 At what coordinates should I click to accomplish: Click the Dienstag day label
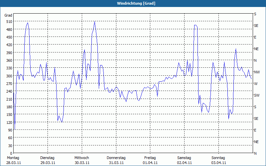point(47,158)
